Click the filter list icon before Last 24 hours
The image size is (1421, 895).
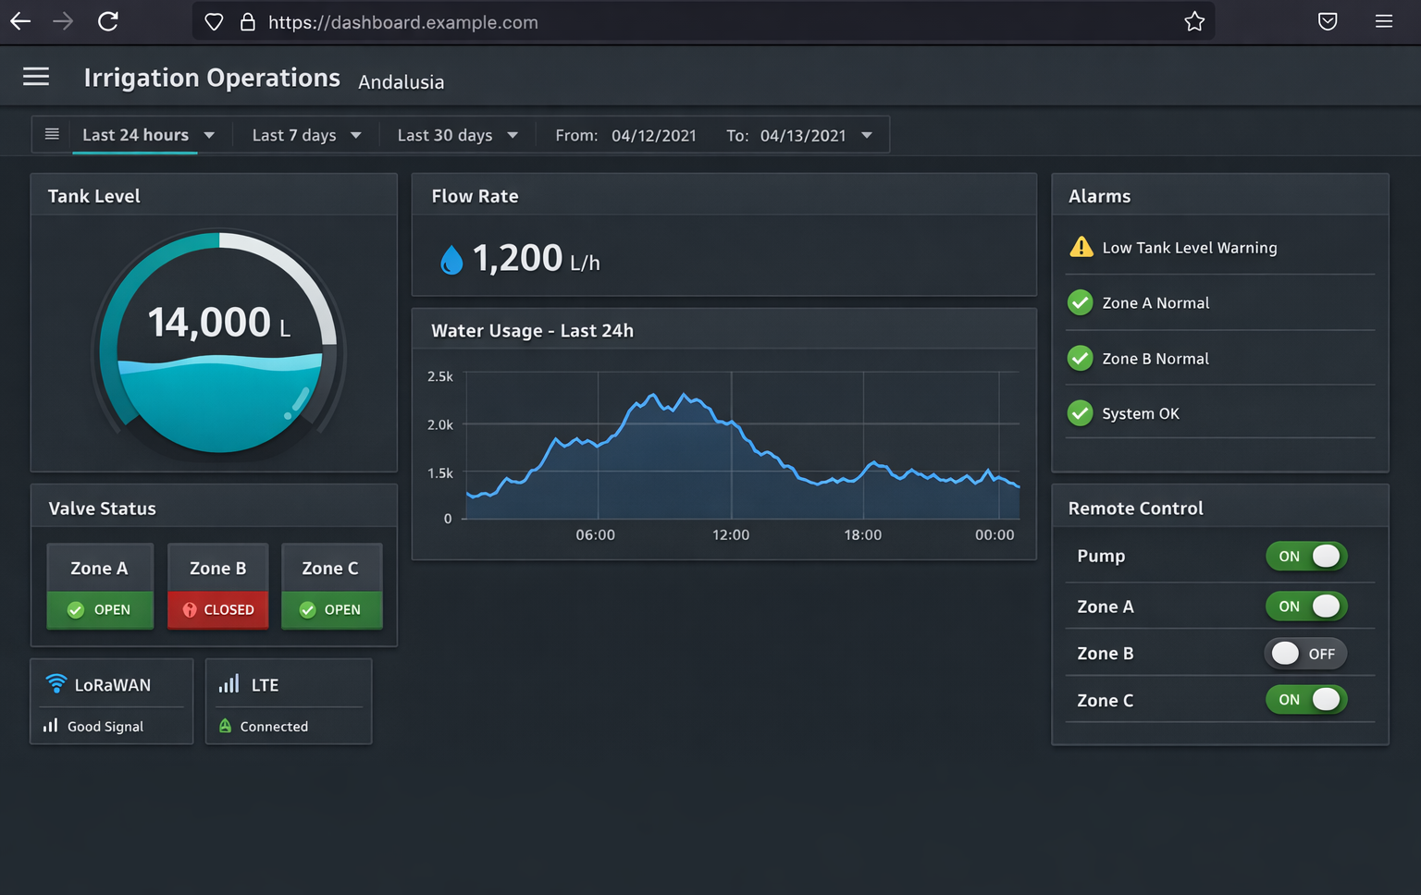click(x=53, y=135)
